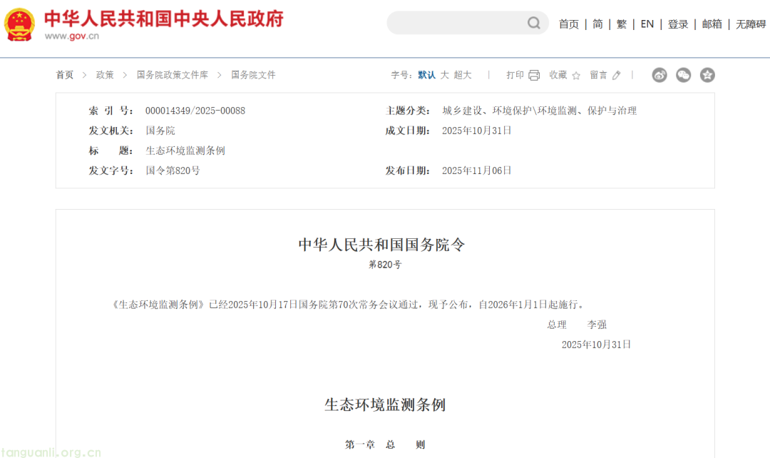Screen dimensions: 770x458
Task: Switch font size to 超大
Action: (x=463, y=75)
